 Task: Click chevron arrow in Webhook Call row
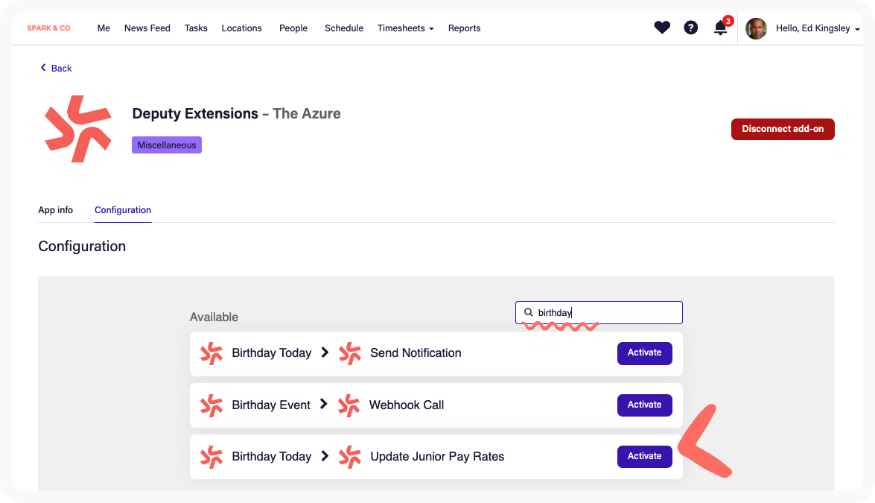point(324,404)
